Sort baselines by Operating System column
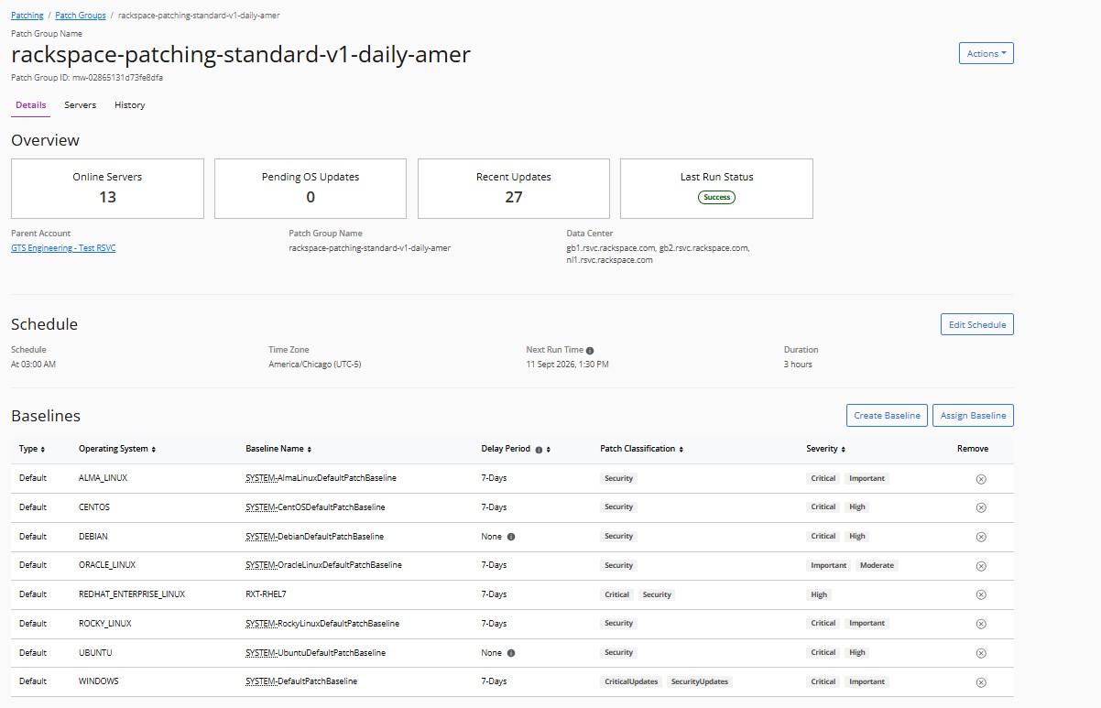Image resolution: width=1101 pixels, height=708 pixels. click(154, 450)
